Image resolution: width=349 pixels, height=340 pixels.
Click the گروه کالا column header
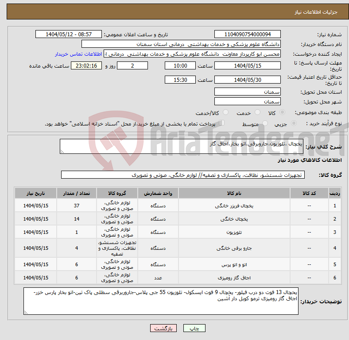(x=117, y=193)
